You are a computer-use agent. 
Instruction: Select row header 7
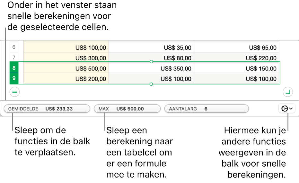click(14, 58)
